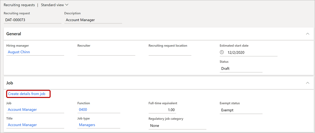
Task: Select the Recruiting request field DAT-000073
Action: [x=33, y=20]
